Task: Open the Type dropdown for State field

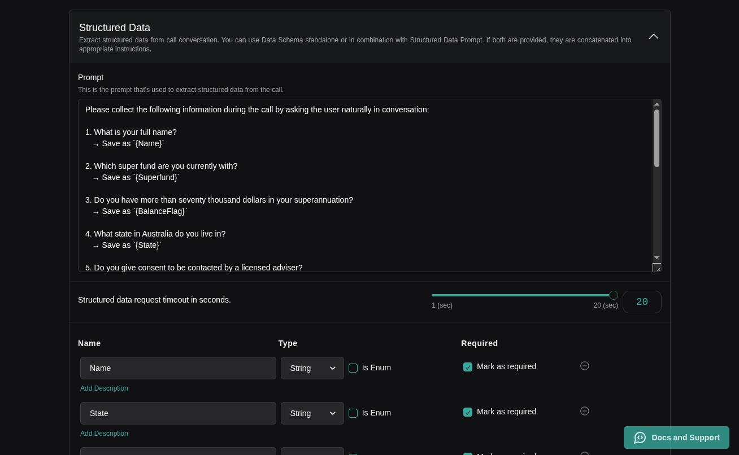Action: 312,413
